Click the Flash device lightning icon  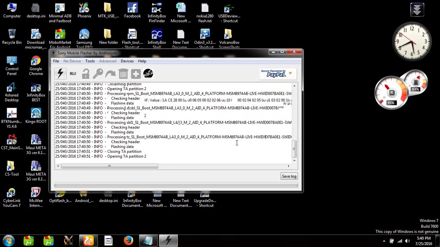pos(60,74)
